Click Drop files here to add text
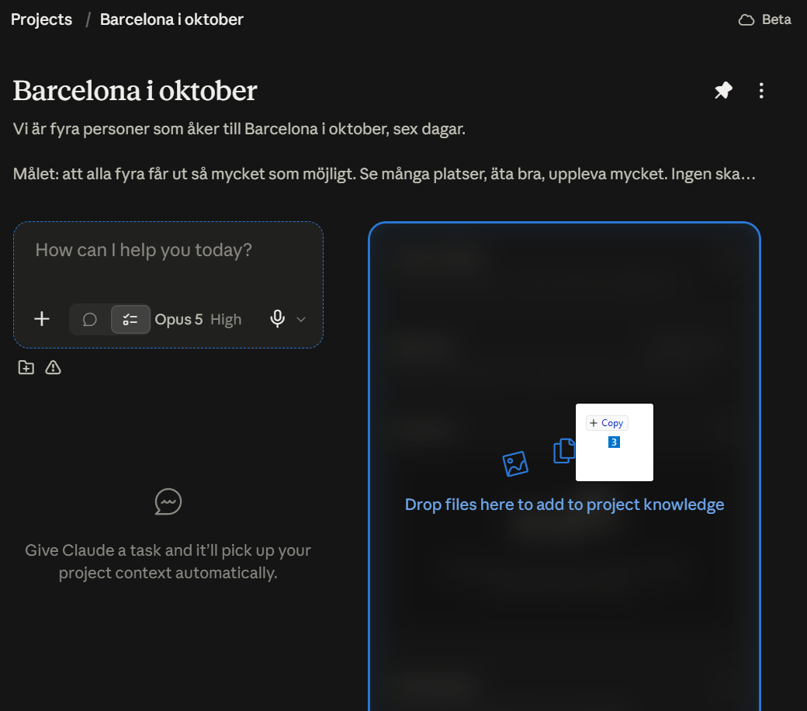The height and width of the screenshot is (711, 807). point(565,505)
